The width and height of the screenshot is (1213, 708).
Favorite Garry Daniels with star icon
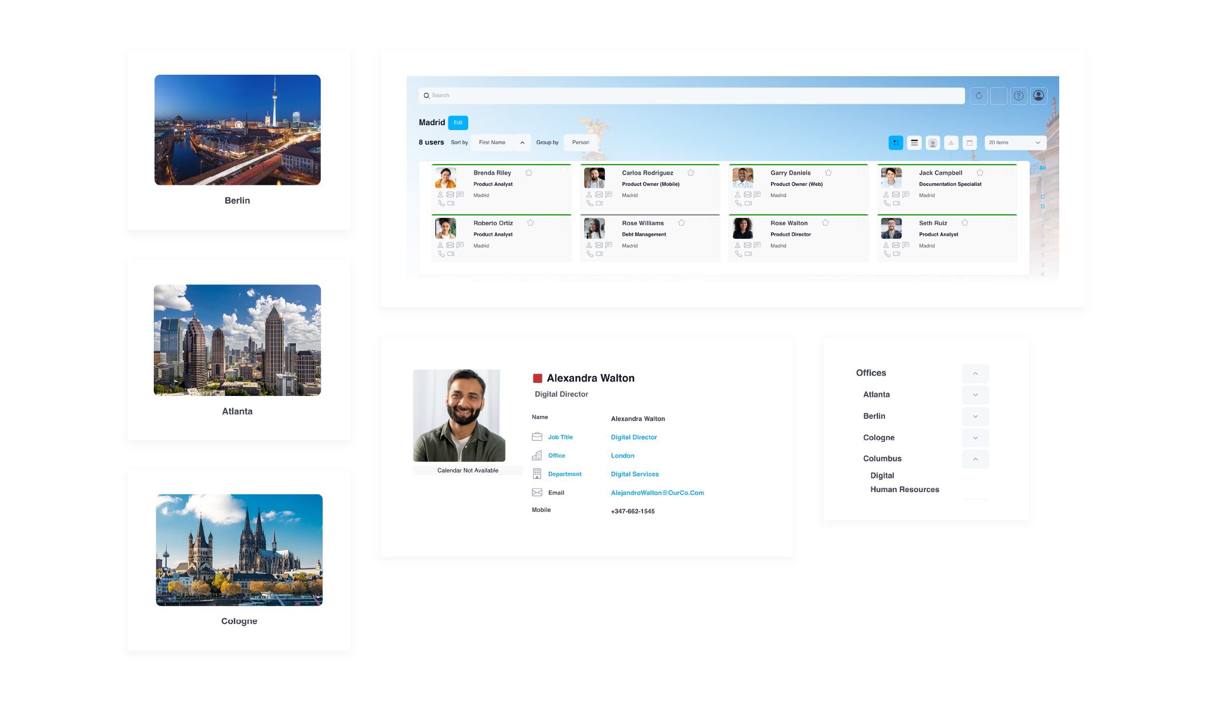tap(828, 173)
